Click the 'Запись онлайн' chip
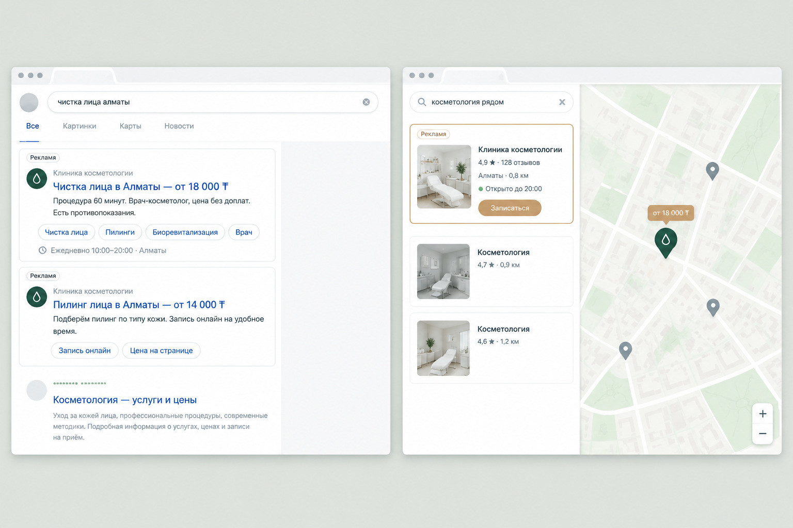 tap(85, 351)
